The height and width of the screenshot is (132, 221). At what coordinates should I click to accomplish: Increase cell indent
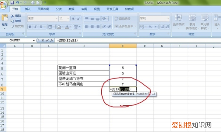click(109, 26)
